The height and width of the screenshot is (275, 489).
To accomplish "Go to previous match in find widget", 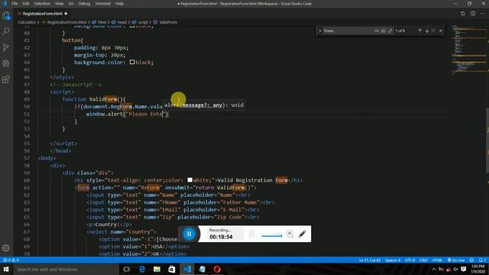I will pos(419,31).
